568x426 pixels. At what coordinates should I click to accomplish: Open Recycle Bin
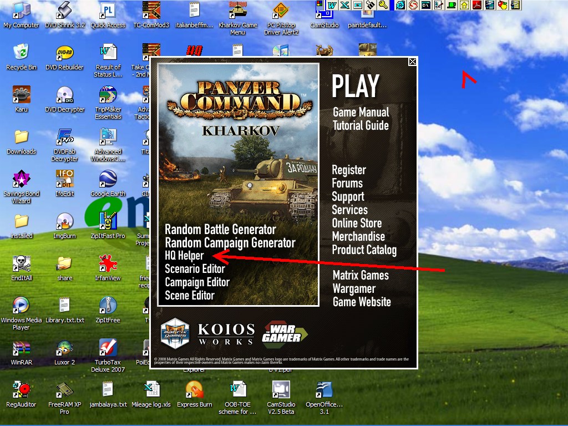[x=21, y=57]
